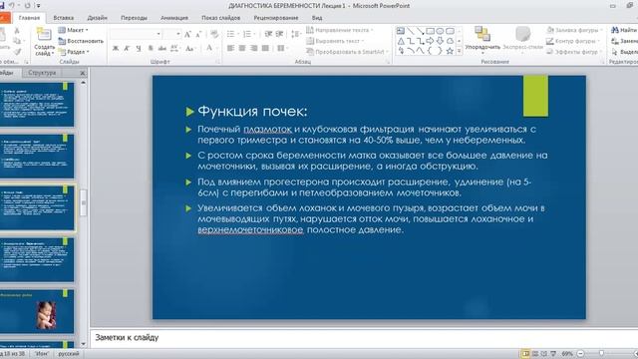Click the Copy icon in clipboard group
This screenshot has height=359, width=638.
click(17, 41)
